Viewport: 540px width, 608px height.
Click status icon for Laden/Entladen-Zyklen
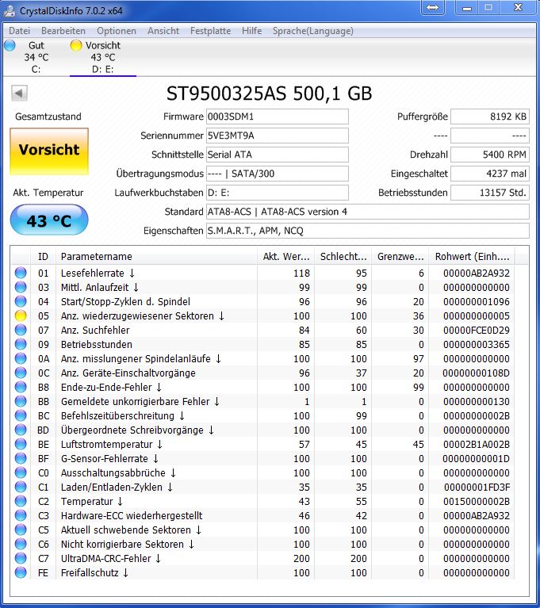[x=21, y=487]
